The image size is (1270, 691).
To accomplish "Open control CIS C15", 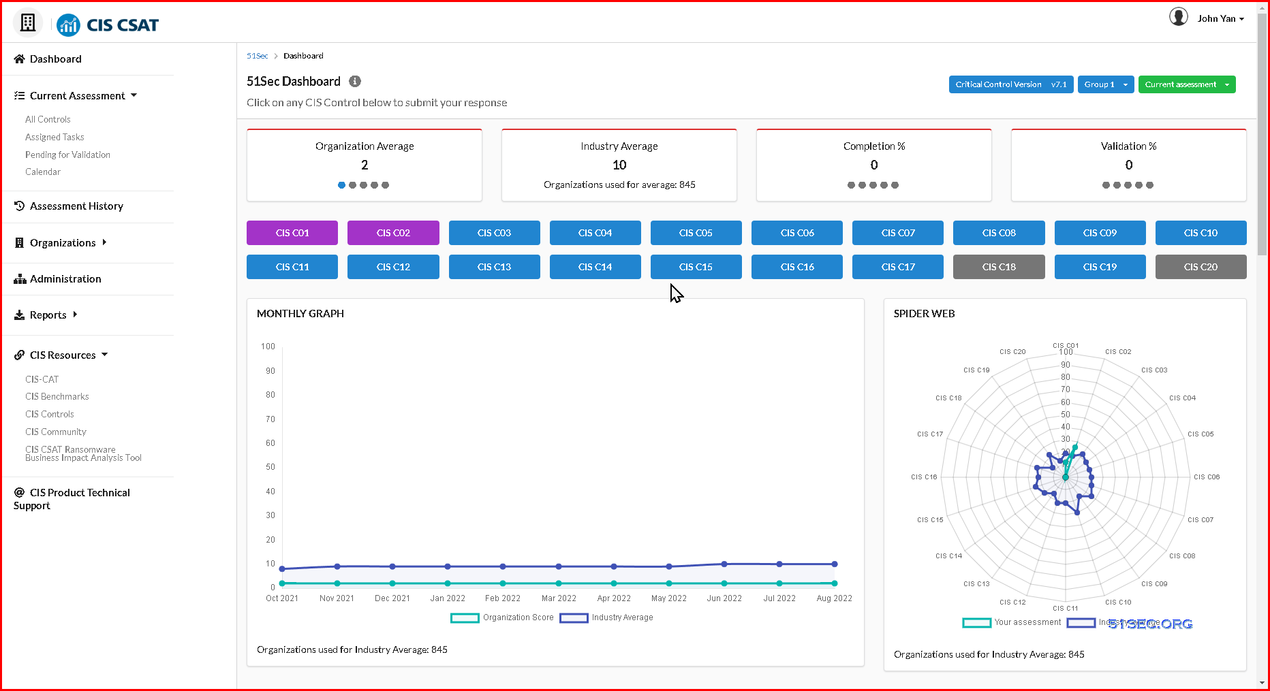I will coord(696,267).
